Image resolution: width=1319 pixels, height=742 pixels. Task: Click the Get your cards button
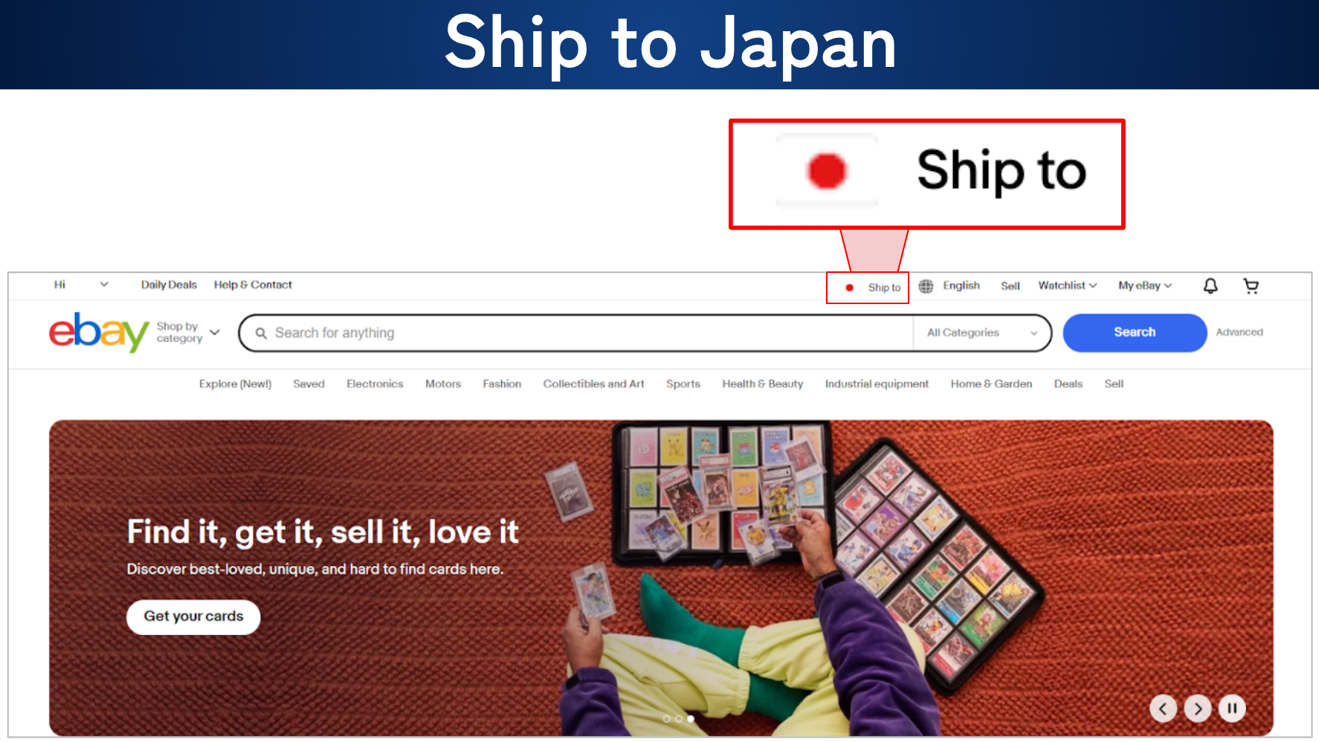(x=193, y=617)
